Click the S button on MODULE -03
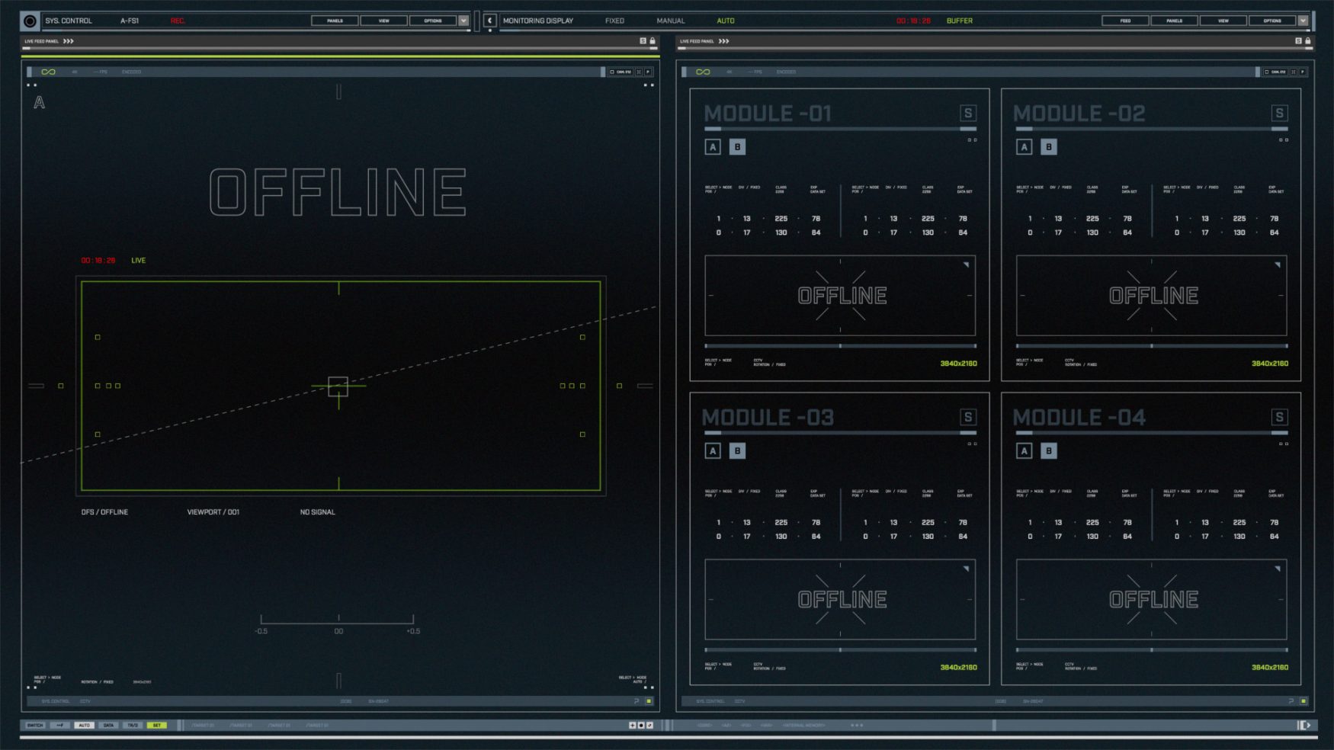This screenshot has height=750, width=1334. click(x=968, y=417)
